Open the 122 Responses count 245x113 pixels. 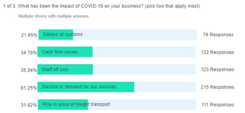(217, 52)
